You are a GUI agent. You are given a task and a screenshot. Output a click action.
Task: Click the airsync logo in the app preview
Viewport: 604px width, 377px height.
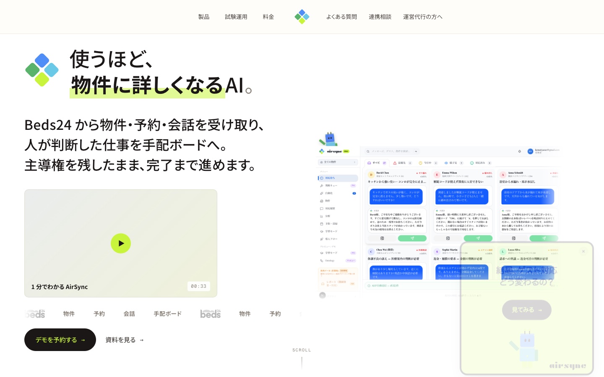pos(334,151)
